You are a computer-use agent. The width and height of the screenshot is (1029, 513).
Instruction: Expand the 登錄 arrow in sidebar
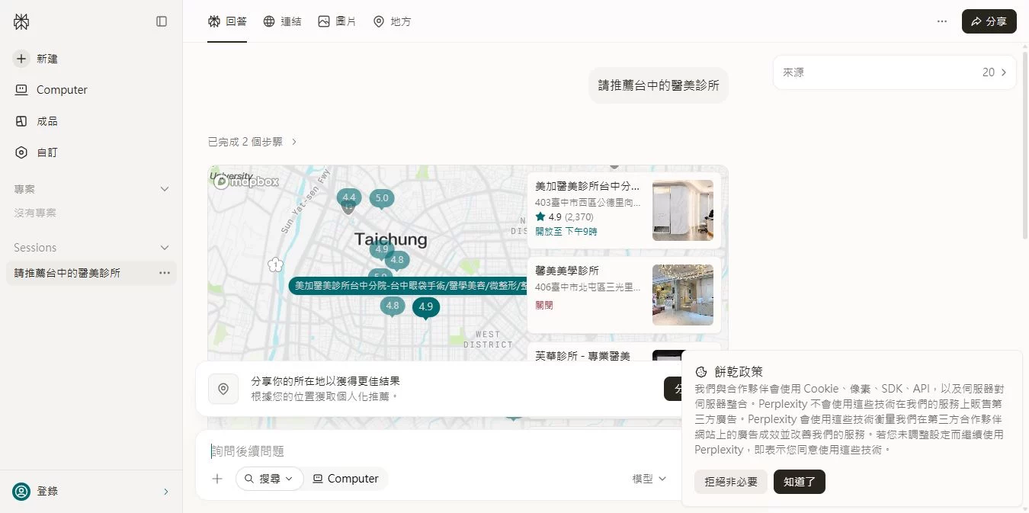pyautogui.click(x=166, y=492)
